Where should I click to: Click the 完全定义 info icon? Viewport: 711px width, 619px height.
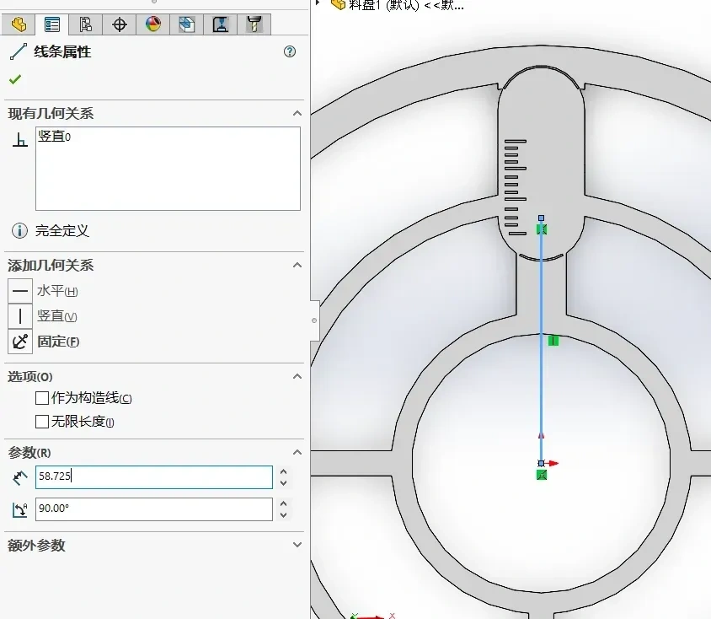[x=19, y=230]
